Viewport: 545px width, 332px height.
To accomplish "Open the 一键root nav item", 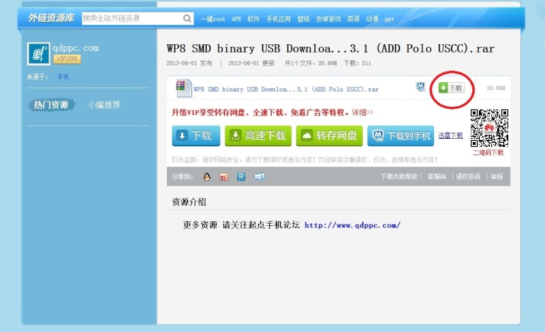I will coord(213,19).
